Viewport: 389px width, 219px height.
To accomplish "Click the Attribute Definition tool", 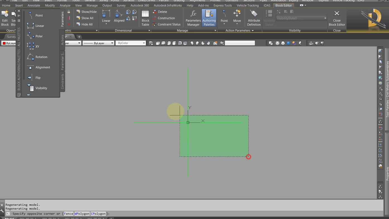I will click(254, 18).
